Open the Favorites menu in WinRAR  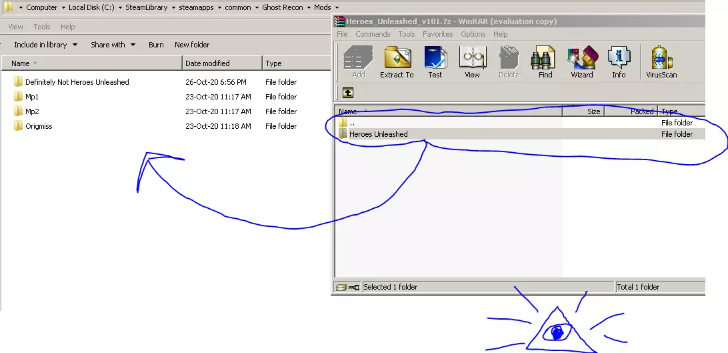[x=437, y=34]
